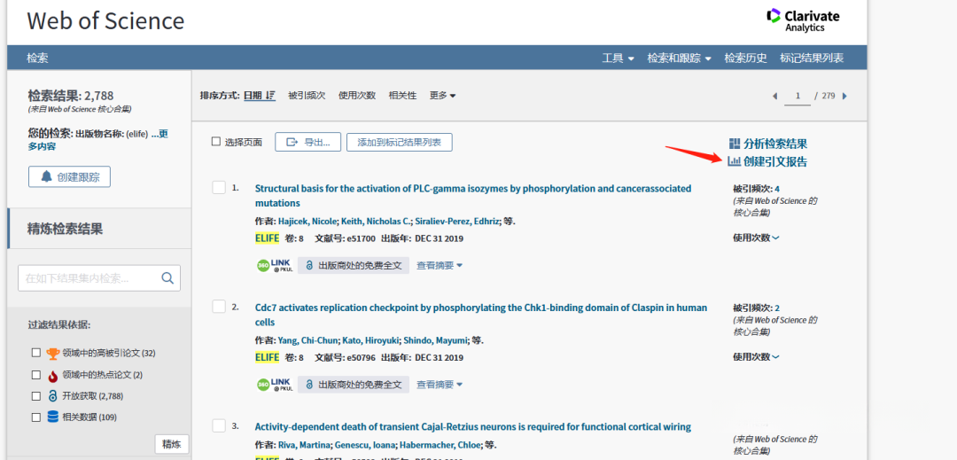Expand 使用次数 for result 2
Screen dimensions: 957x460
click(756, 357)
